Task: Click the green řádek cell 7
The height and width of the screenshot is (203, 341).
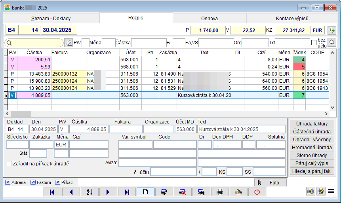Action: 299,95
